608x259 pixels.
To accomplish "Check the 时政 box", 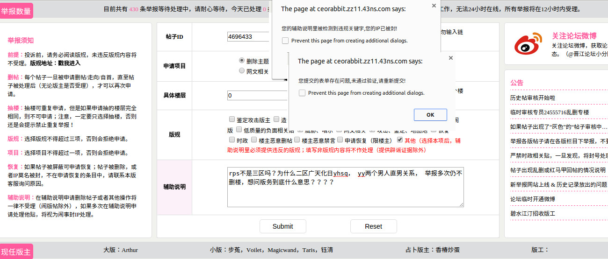I will 232,140.
